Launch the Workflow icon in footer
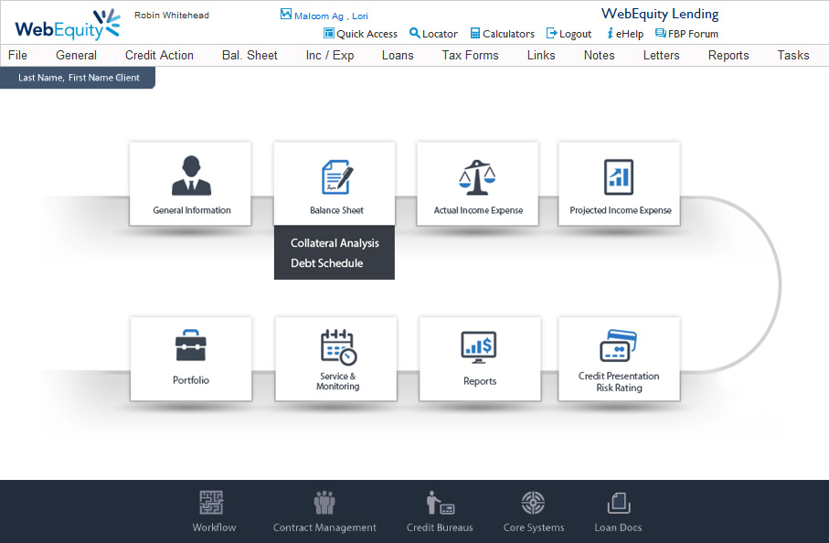 213,503
